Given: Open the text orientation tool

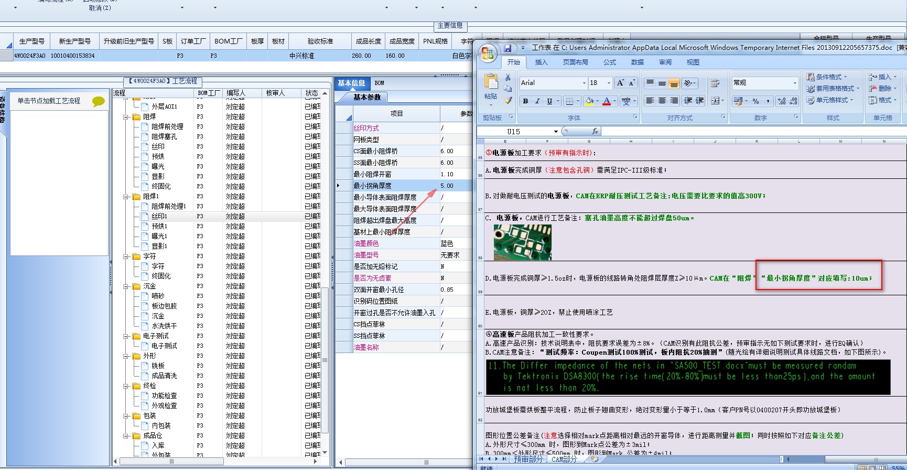Looking at the screenshot, I should (x=689, y=83).
